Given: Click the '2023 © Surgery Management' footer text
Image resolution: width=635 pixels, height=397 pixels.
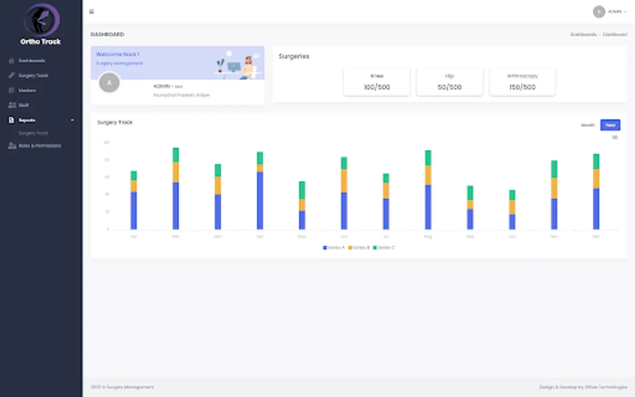Looking at the screenshot, I should (122, 387).
